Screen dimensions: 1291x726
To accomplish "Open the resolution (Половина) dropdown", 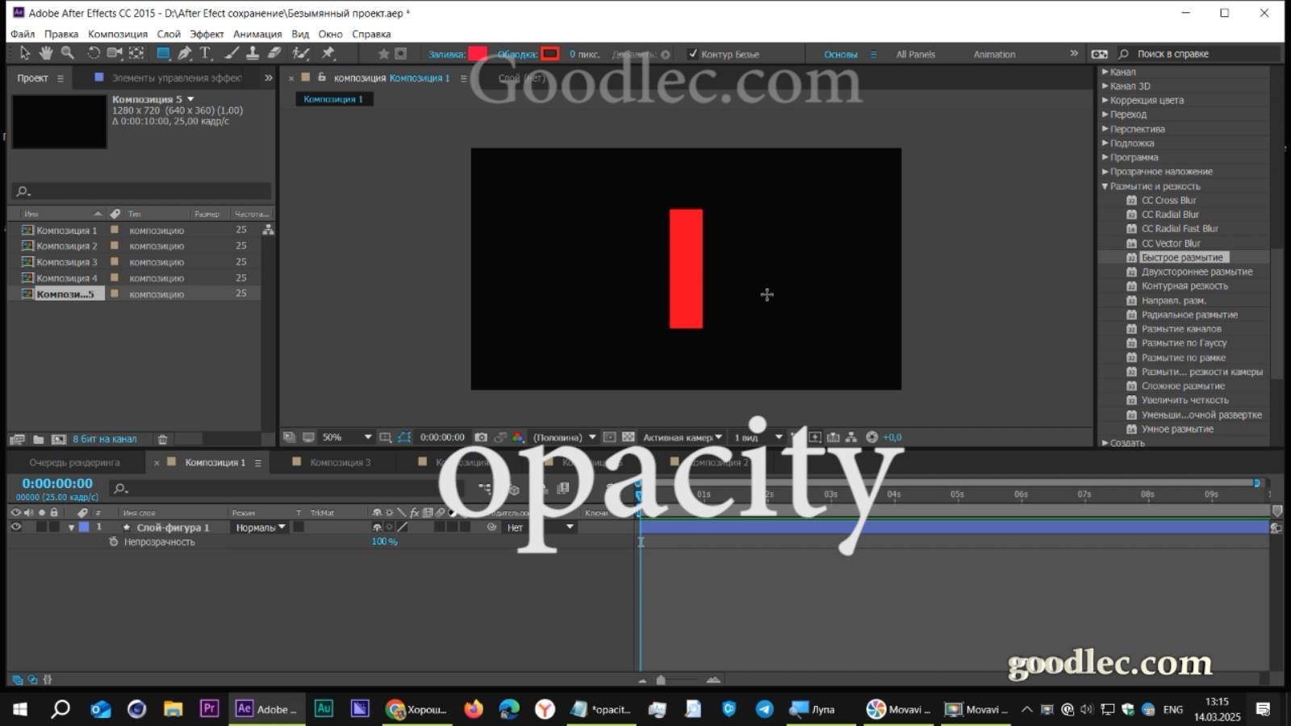I will pyautogui.click(x=564, y=437).
